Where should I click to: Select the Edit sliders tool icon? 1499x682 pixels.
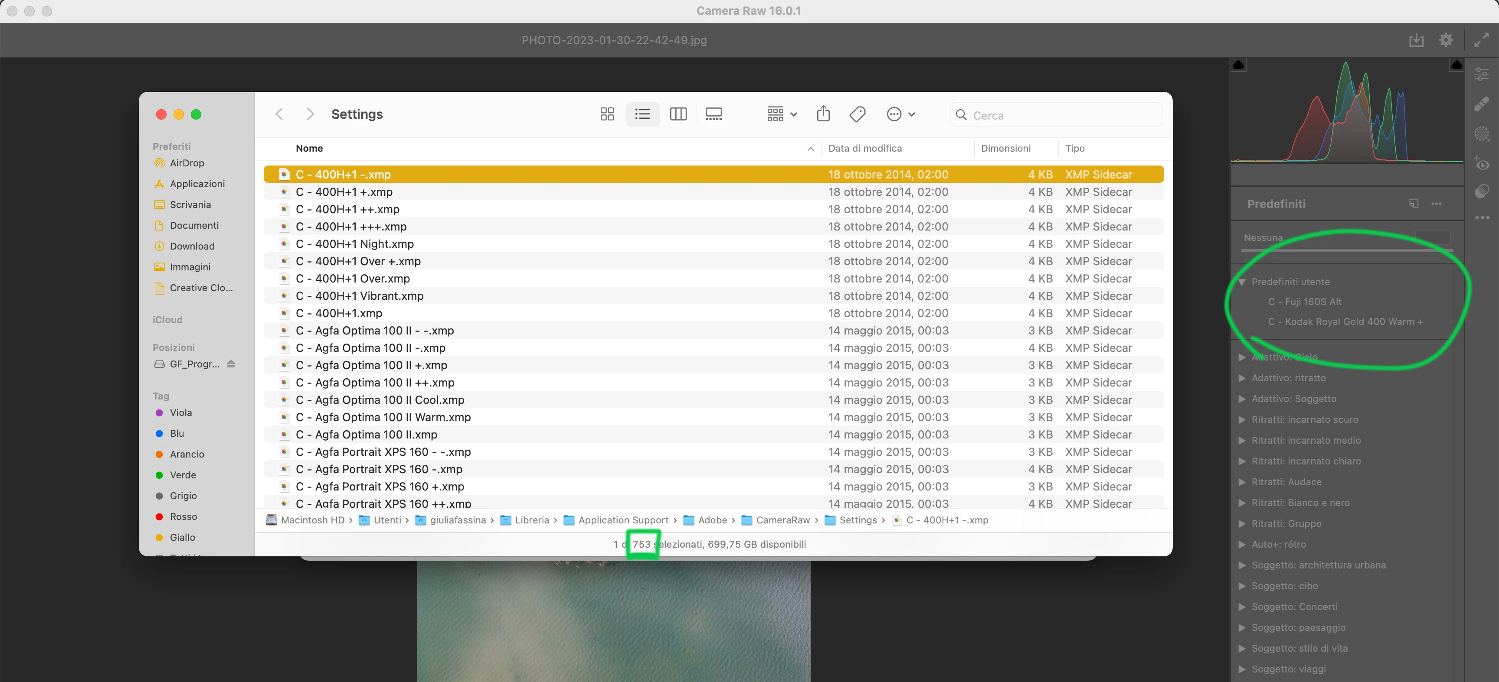[x=1482, y=74]
